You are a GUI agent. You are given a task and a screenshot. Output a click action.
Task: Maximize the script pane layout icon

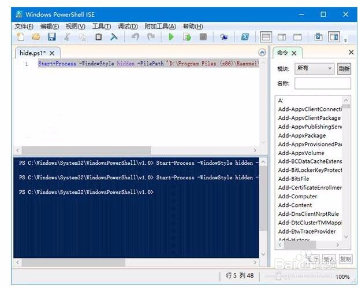pos(297,37)
